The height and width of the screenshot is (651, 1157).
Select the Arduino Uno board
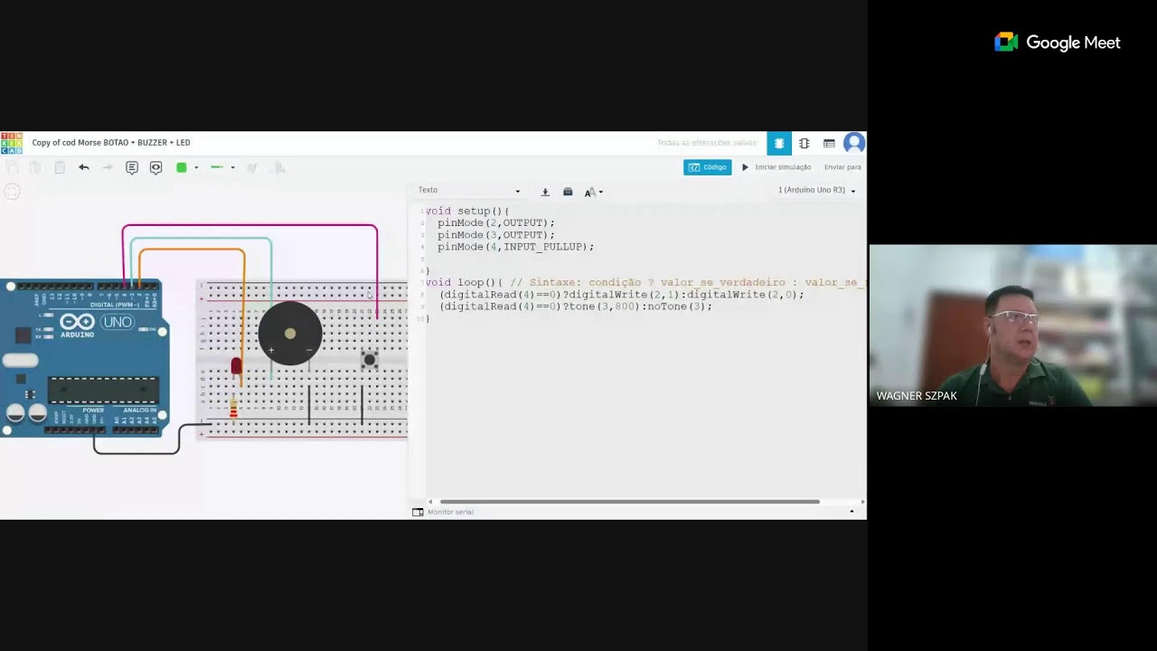point(84,358)
